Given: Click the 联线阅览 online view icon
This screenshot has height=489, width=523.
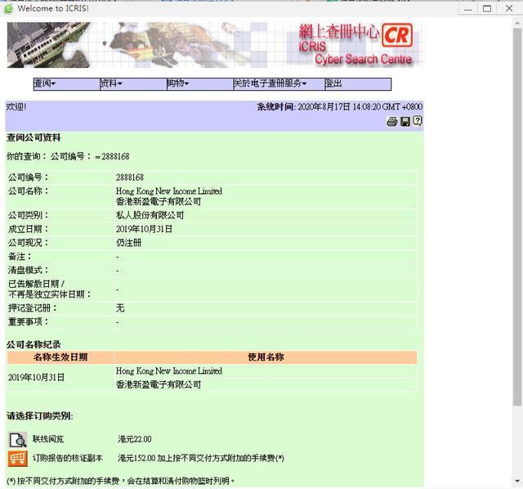Looking at the screenshot, I should click(x=17, y=440).
